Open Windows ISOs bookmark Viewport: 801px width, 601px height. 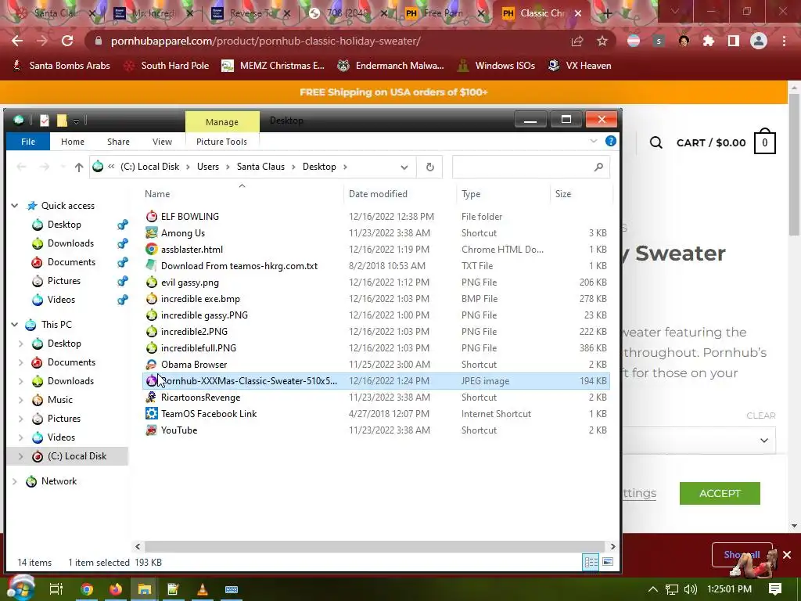tap(495, 66)
